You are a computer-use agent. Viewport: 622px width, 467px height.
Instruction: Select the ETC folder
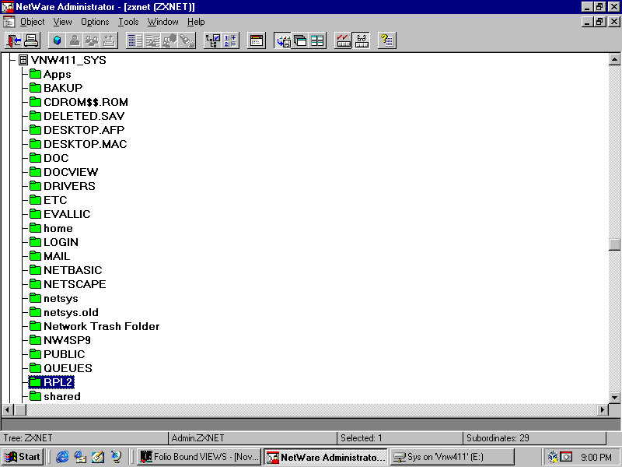(x=48, y=200)
